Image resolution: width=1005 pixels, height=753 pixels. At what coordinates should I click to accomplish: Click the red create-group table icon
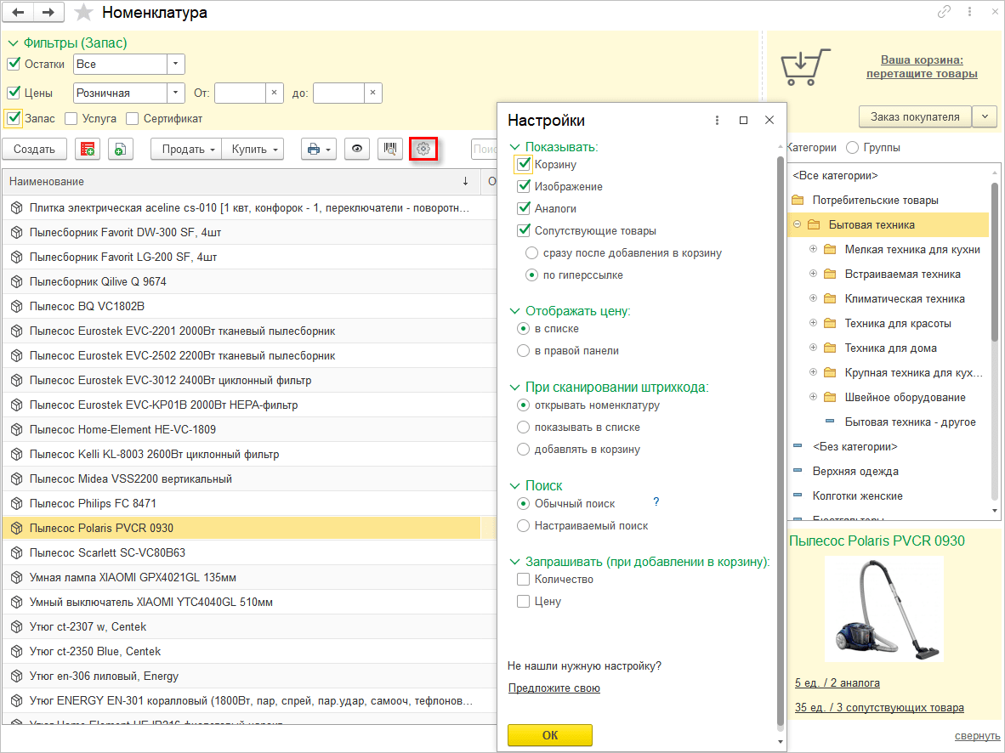[88, 149]
